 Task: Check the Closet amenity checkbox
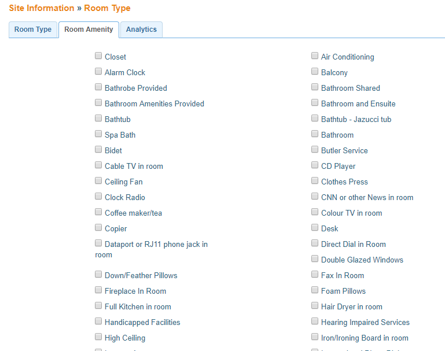[x=98, y=56]
